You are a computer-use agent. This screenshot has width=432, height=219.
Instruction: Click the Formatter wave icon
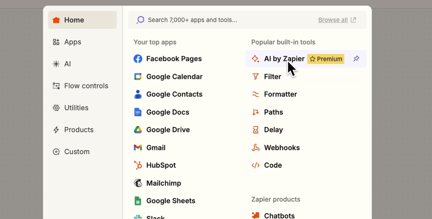point(255,94)
